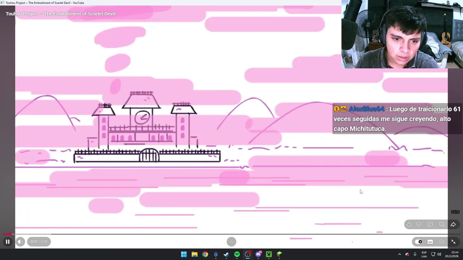Viewport: 463px width, 260px height.
Task: Click AlexBlue64 username in chat overlay
Action: 366,109
